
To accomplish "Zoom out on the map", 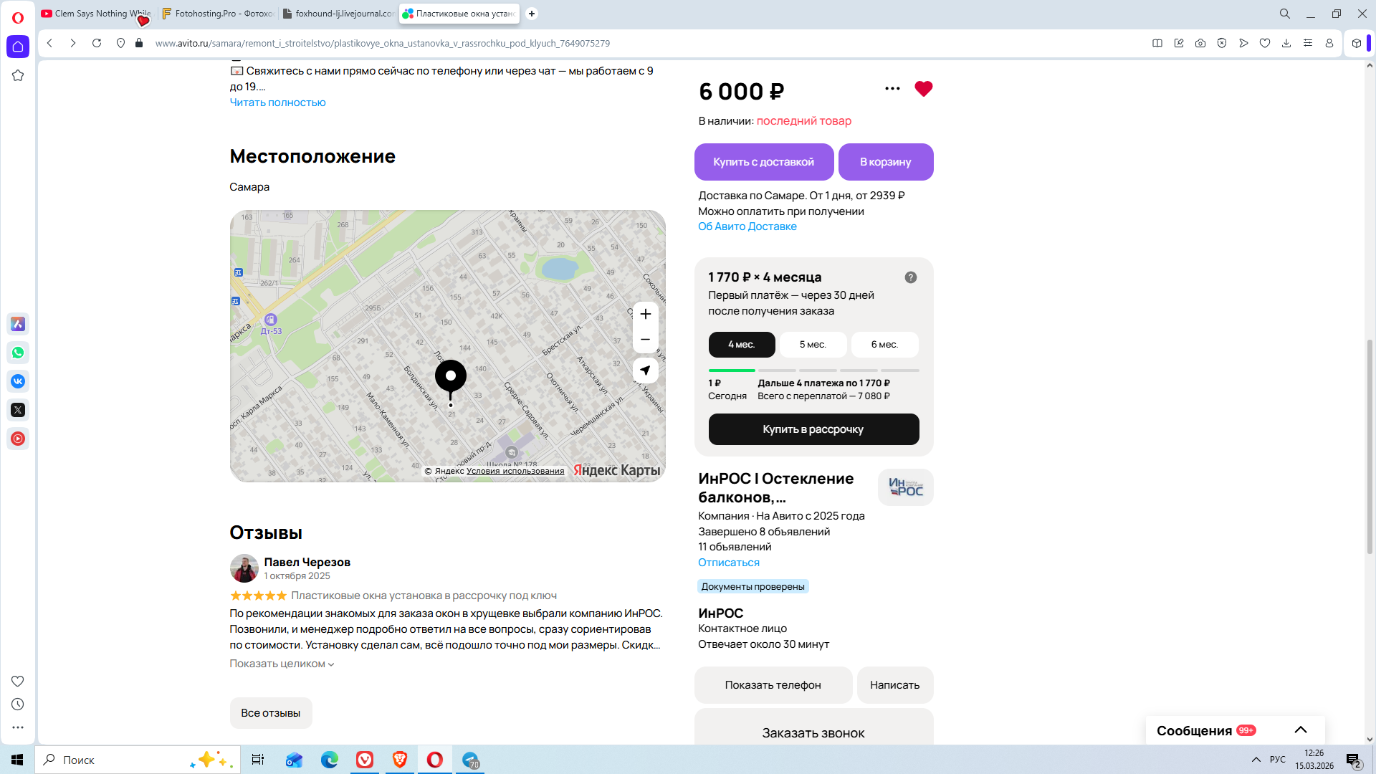I will 645,340.
